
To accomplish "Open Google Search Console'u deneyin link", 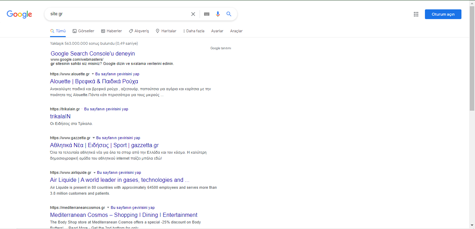I will tap(93, 53).
